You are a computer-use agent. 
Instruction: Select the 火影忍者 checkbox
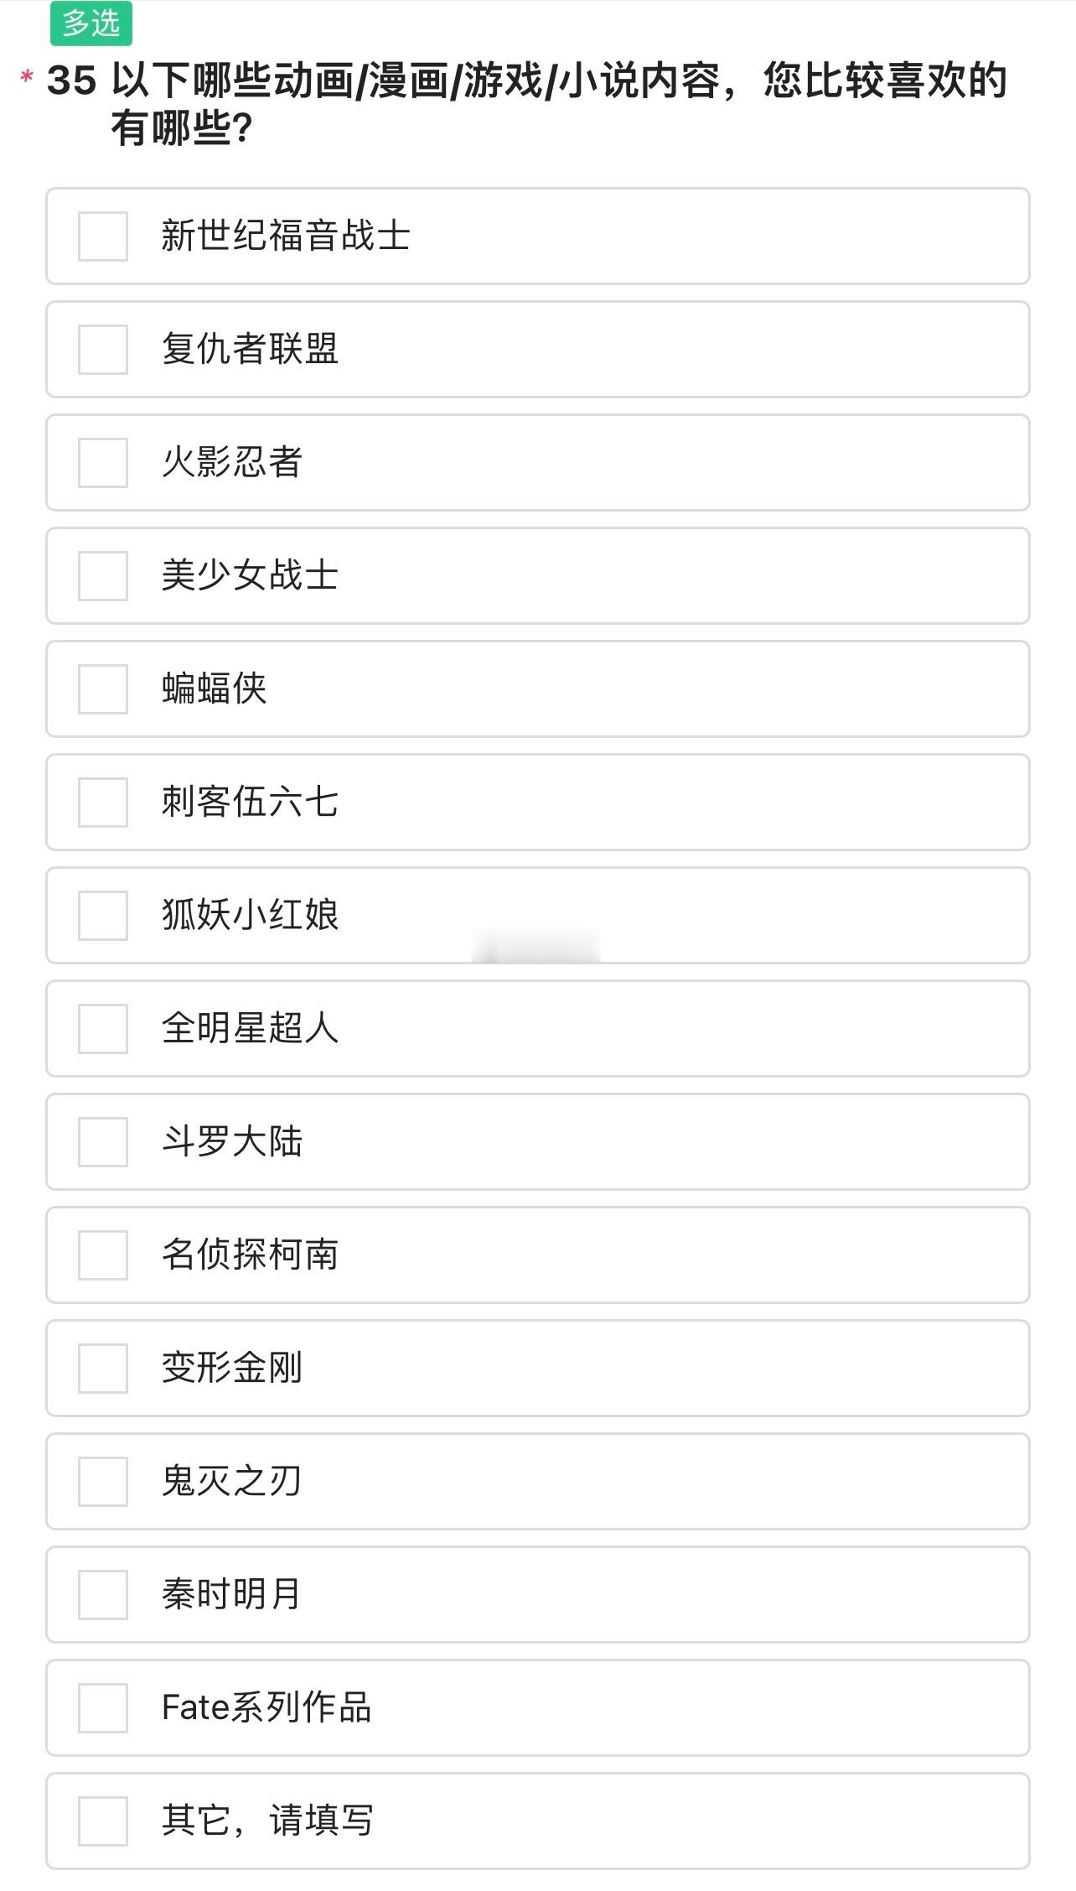pos(103,463)
